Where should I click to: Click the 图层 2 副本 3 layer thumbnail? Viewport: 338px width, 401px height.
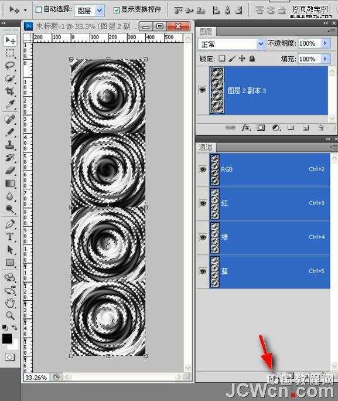(217, 90)
